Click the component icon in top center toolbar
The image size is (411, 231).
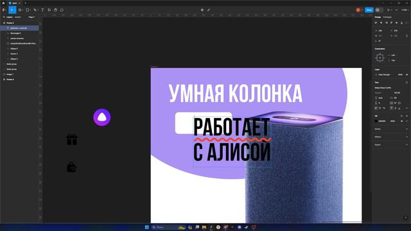(x=202, y=10)
